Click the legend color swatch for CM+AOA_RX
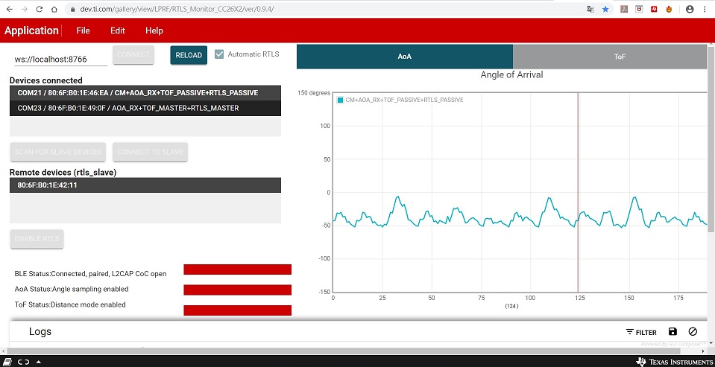Screen dimensions: 715x367 pyautogui.click(x=340, y=100)
